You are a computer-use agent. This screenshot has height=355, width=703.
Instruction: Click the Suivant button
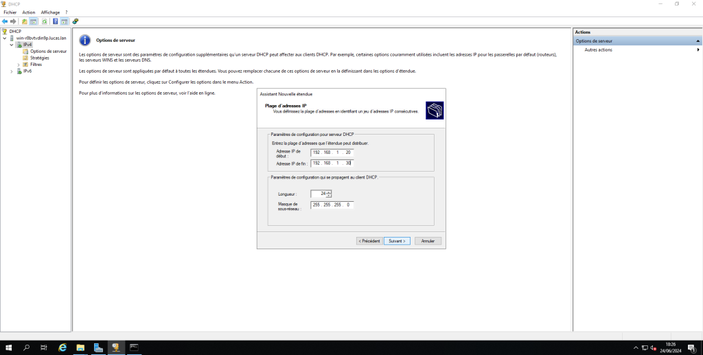397,241
